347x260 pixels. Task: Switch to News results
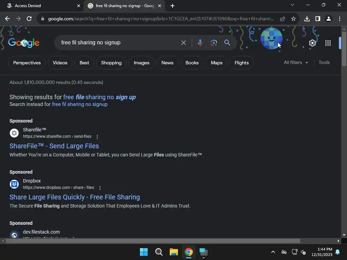[167, 63]
